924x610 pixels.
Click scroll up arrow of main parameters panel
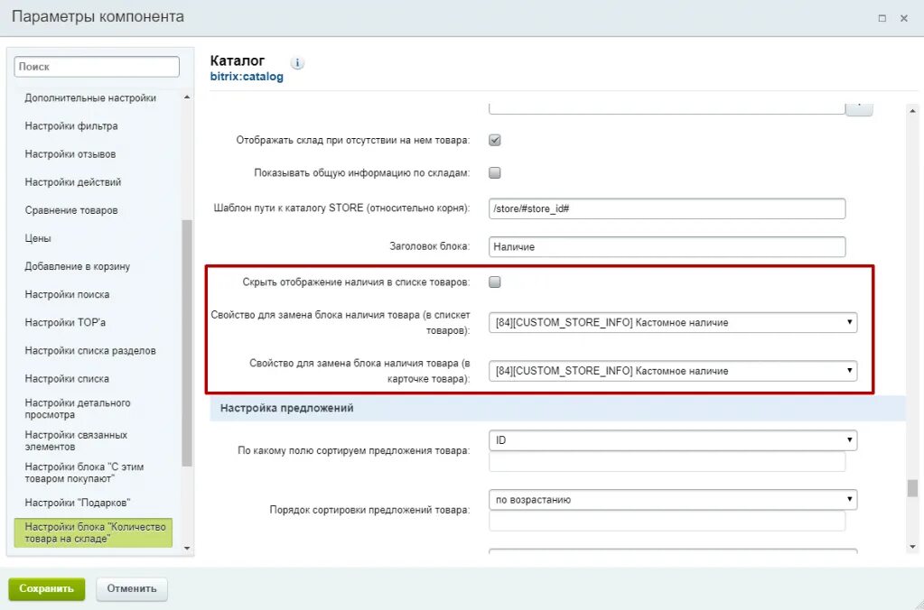point(912,111)
